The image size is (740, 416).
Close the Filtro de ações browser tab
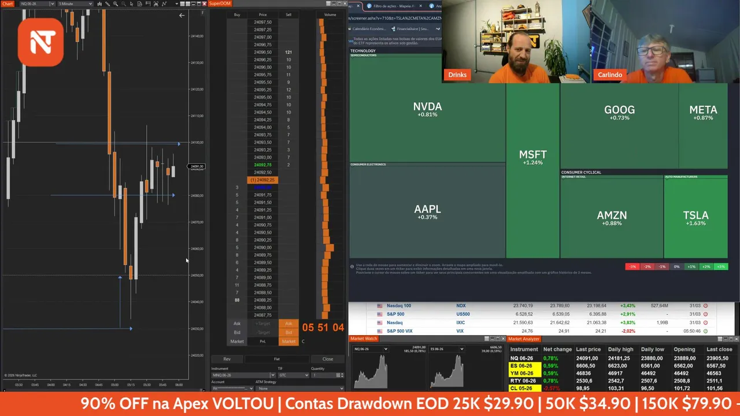[421, 6]
